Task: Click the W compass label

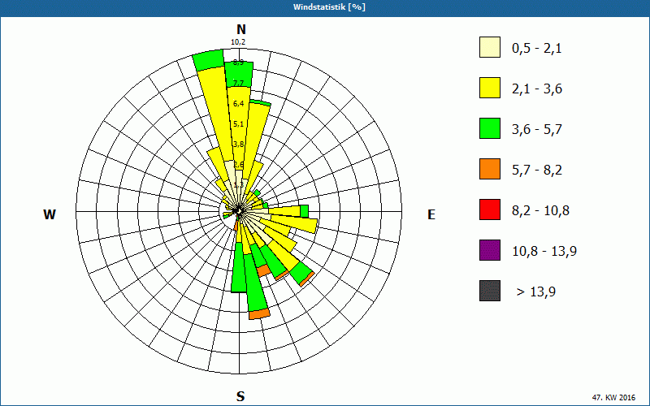Action: 50,214
